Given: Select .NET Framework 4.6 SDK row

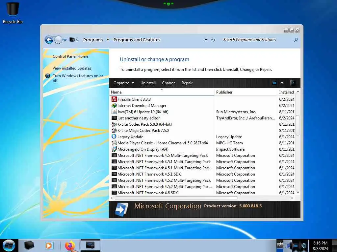Looking at the screenshot, I should click(x=203, y=193).
